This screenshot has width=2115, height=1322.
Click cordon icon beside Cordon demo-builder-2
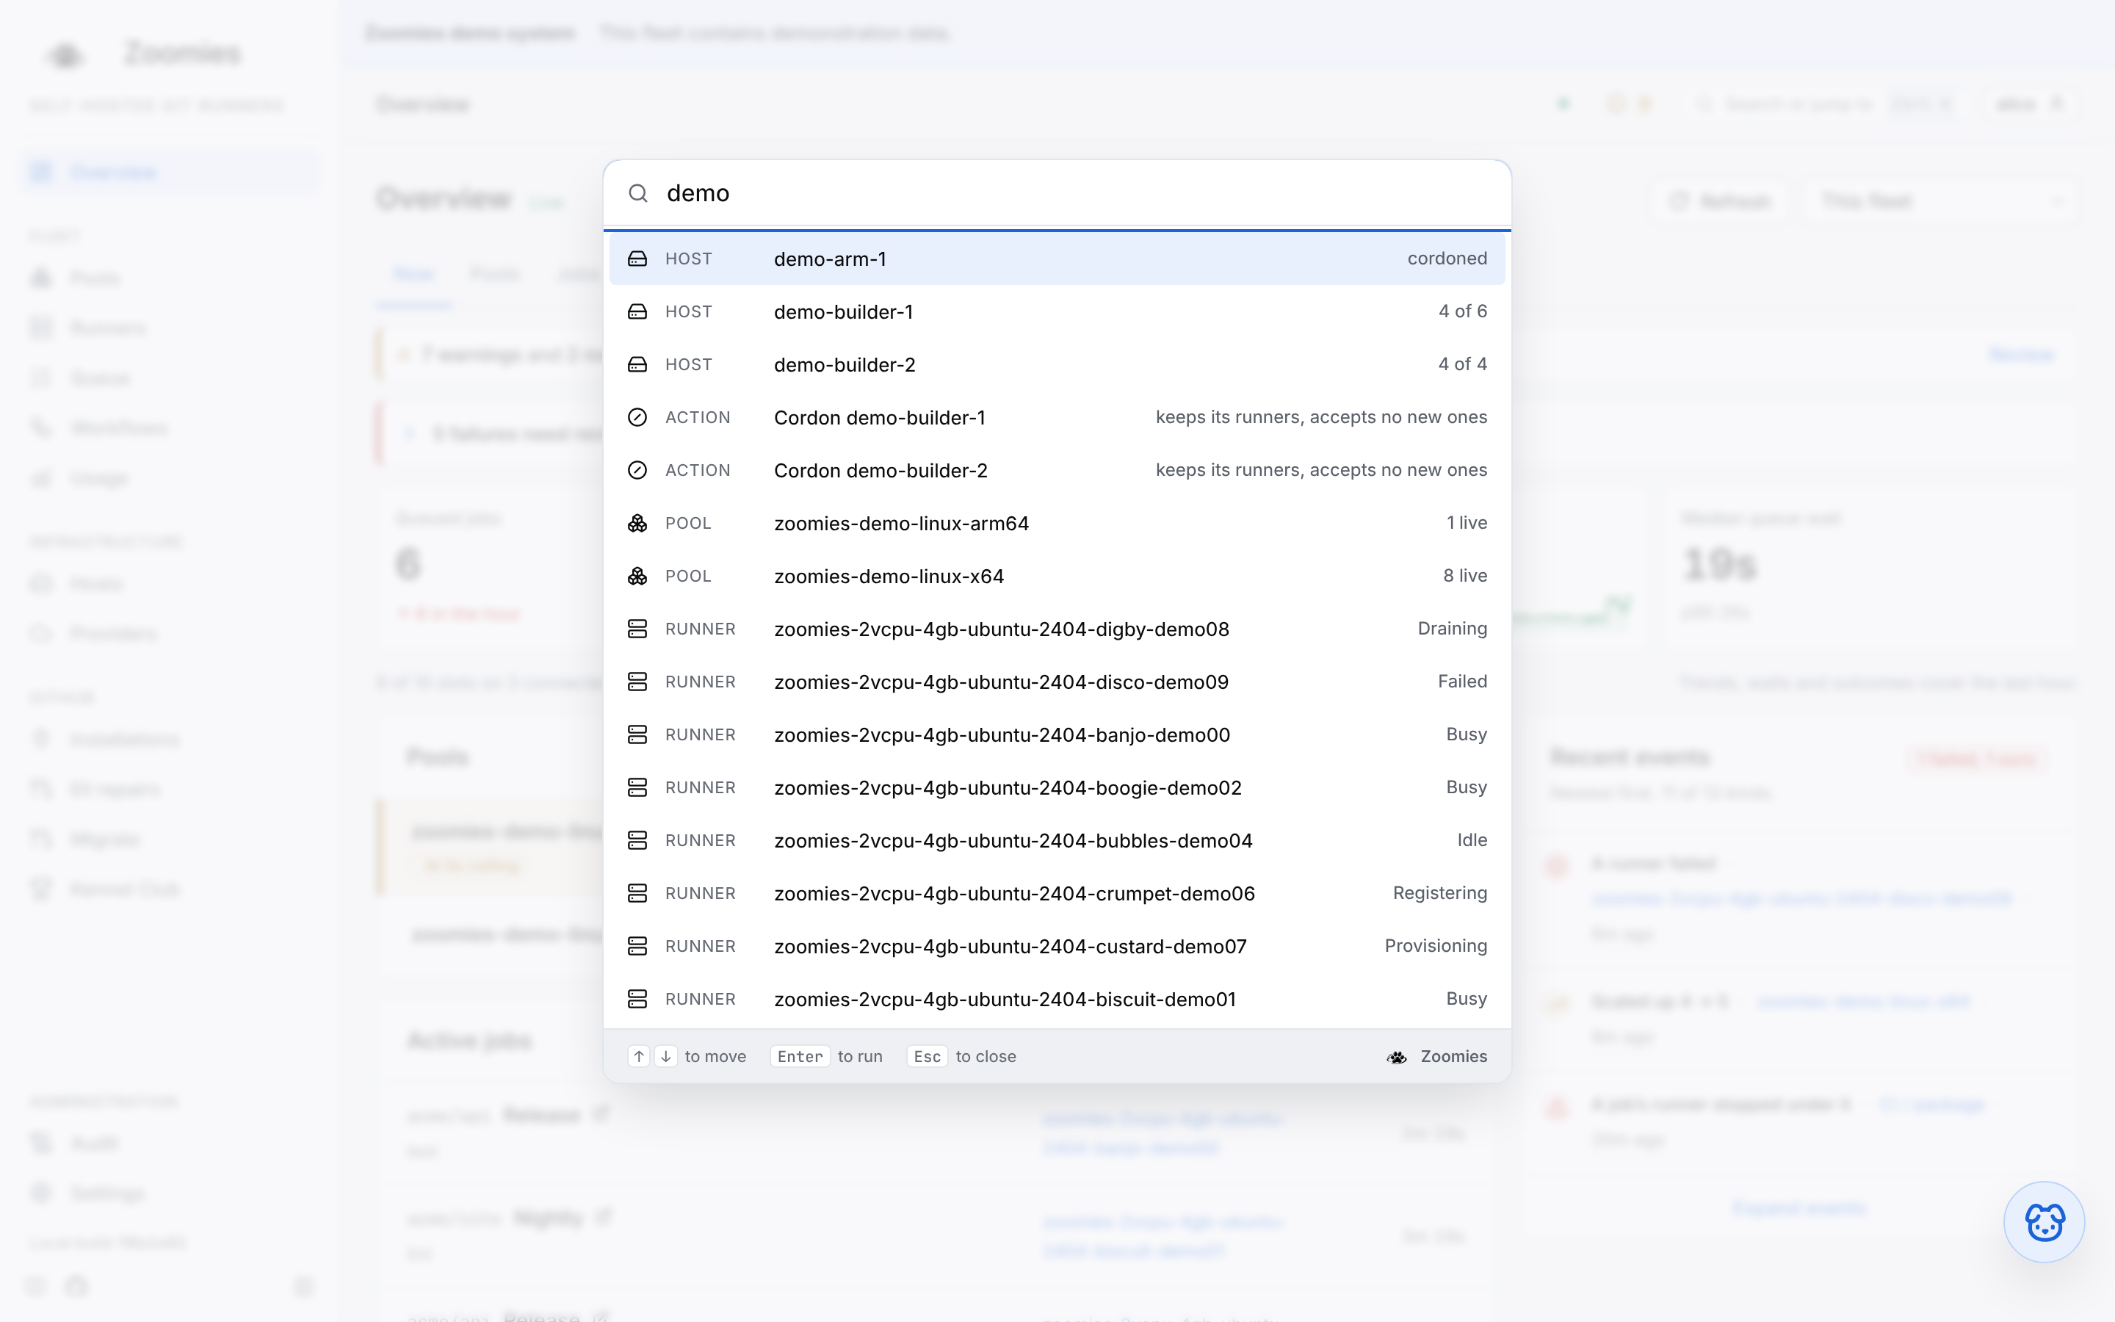click(x=638, y=470)
